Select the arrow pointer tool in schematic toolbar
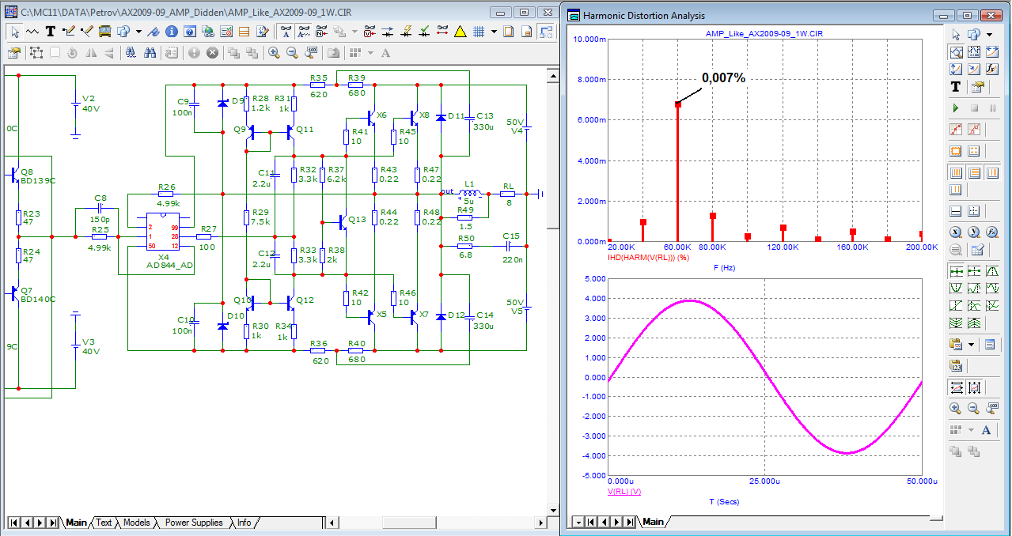Screen dimensions: 1012x536 click(15, 32)
